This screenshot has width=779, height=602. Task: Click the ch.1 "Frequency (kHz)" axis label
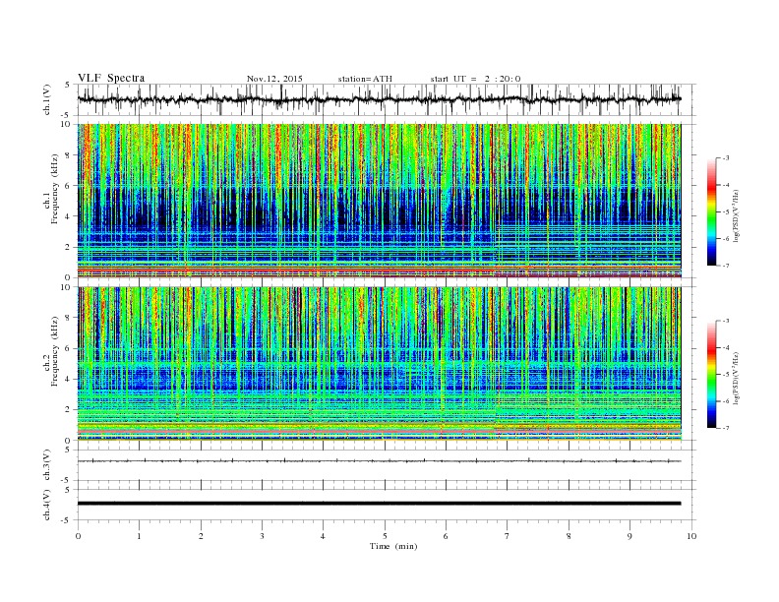coord(55,189)
